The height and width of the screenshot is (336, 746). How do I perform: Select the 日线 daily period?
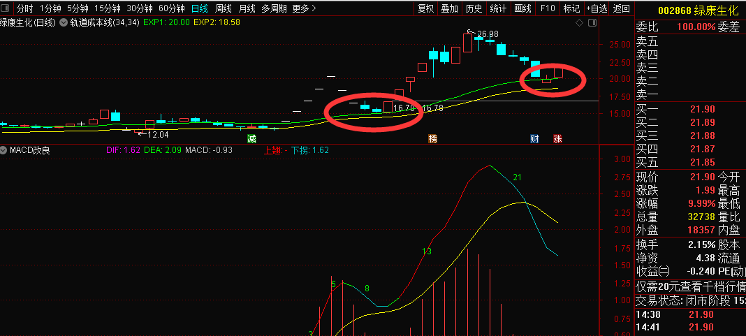coord(200,8)
